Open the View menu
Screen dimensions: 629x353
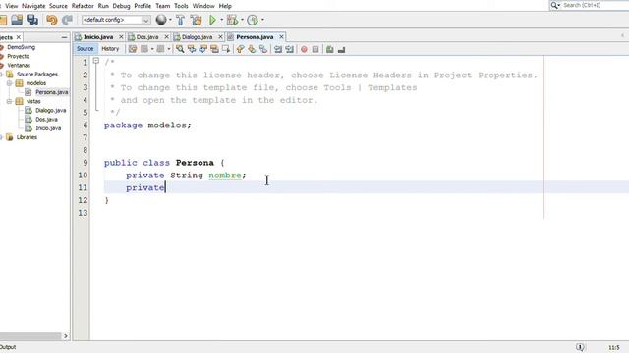pos(11,6)
